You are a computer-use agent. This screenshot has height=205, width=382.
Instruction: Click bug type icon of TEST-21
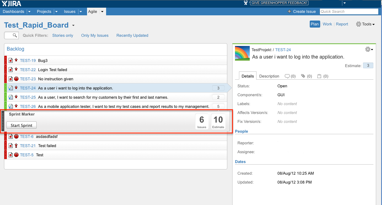tap(10, 146)
